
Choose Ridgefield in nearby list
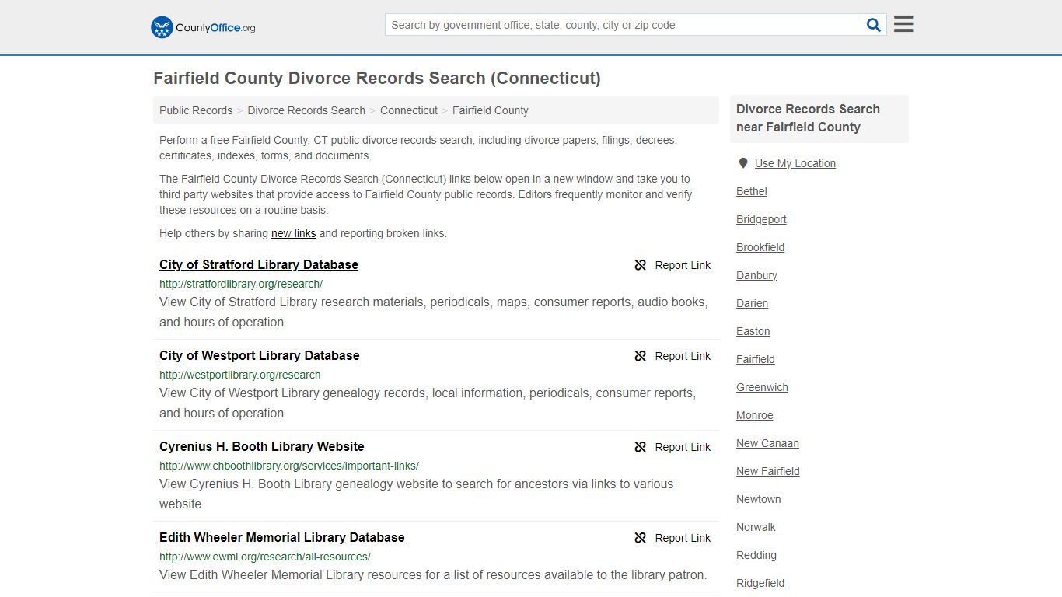pos(760,583)
